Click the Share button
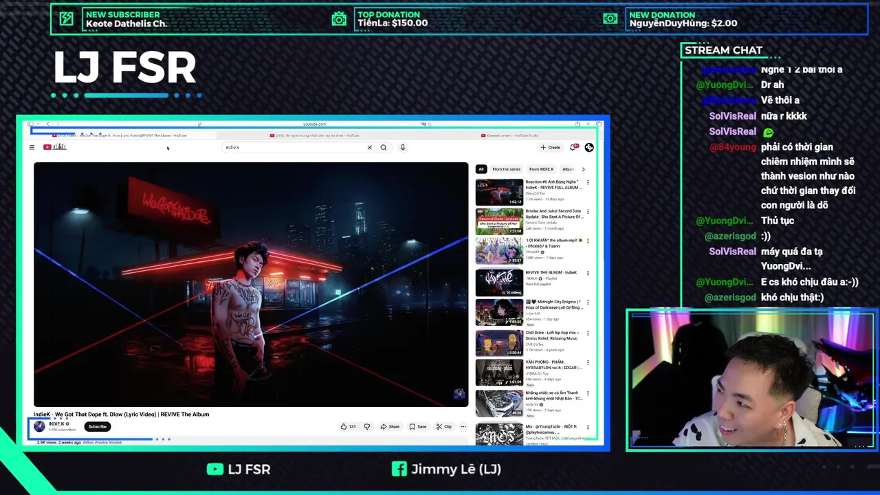This screenshot has height=495, width=880. tap(390, 426)
